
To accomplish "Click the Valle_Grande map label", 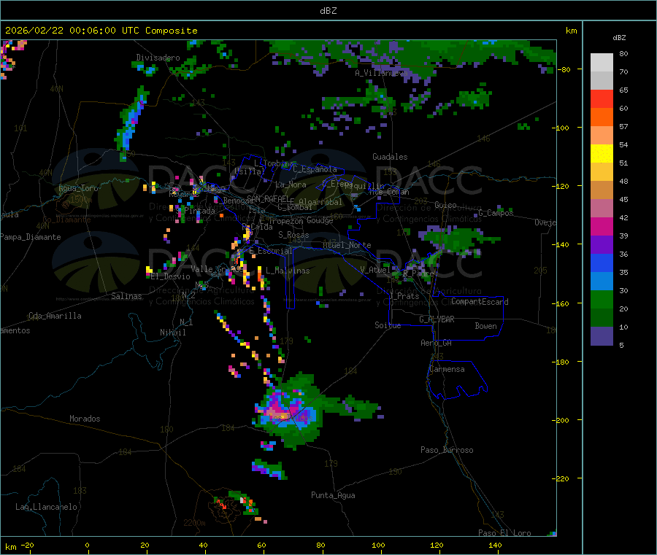I will (217, 268).
